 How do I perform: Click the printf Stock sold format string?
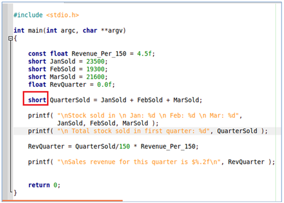coord(148,116)
